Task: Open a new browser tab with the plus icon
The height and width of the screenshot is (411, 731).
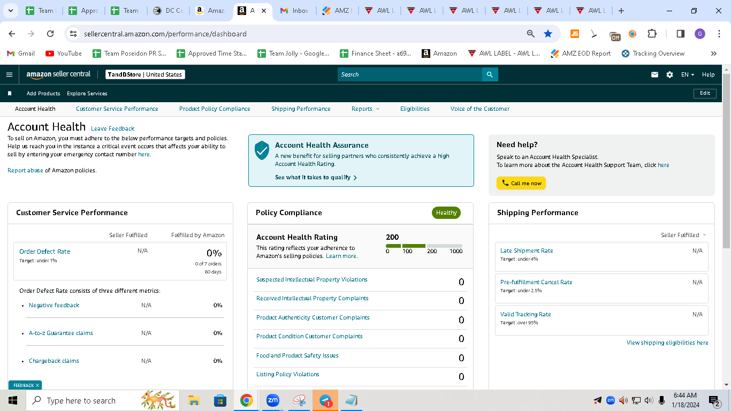Action: pyautogui.click(x=621, y=11)
